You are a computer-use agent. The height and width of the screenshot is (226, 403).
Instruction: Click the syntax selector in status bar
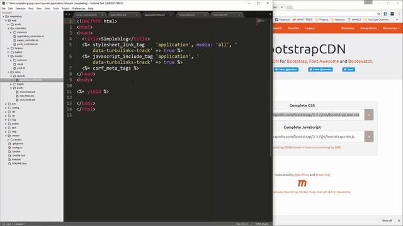262,224
